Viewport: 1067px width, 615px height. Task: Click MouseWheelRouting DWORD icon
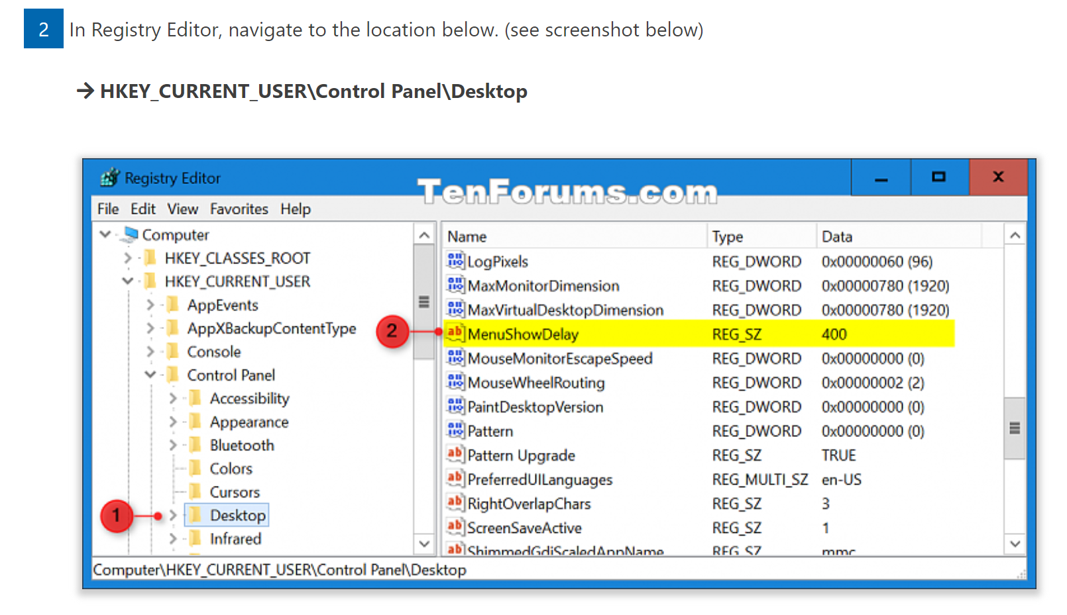pos(455,382)
